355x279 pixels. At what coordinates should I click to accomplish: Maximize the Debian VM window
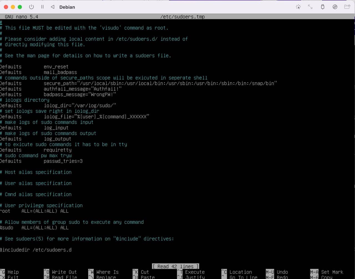[20, 7]
